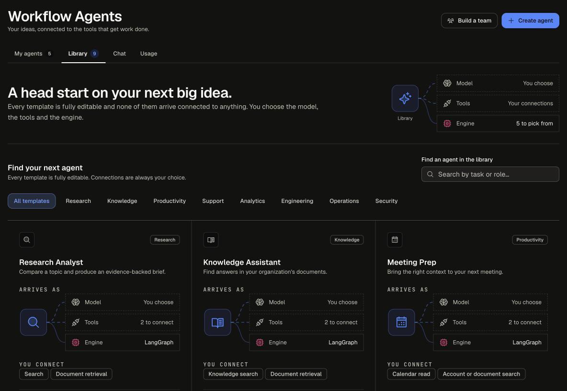Image resolution: width=567 pixels, height=391 pixels.
Task: Click the Model brain icon in Meeting Prep
Action: click(444, 302)
